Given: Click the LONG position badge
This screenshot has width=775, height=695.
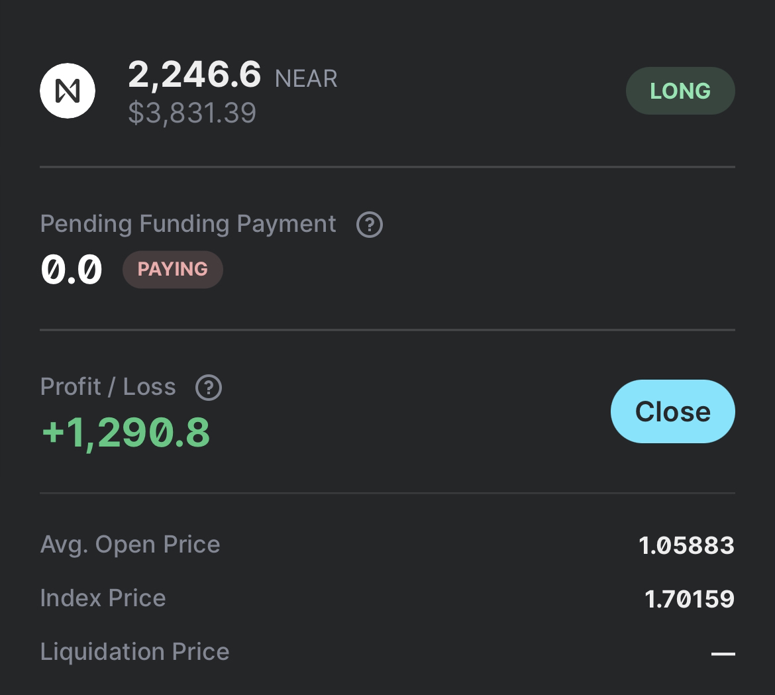Looking at the screenshot, I should point(680,91).
